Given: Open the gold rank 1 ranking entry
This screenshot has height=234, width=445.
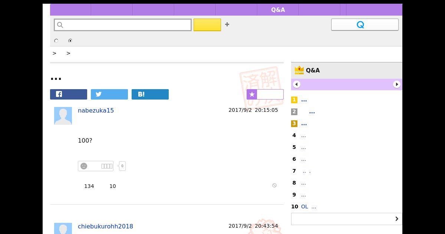Looking at the screenshot, I should pyautogui.click(x=304, y=100).
